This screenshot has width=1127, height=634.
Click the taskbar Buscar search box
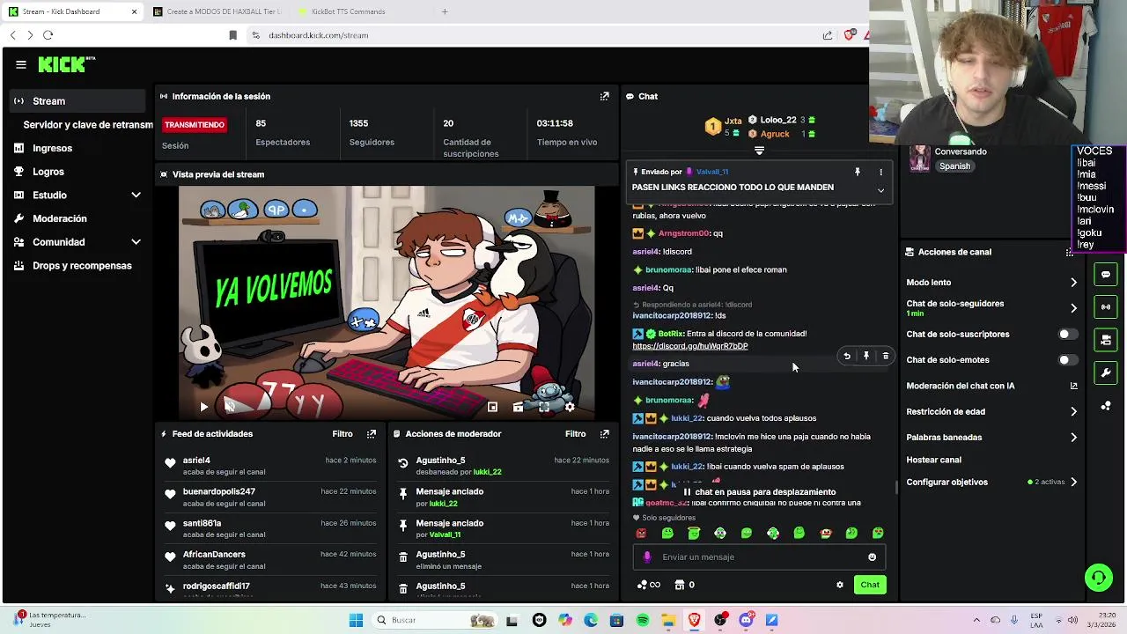(433, 620)
